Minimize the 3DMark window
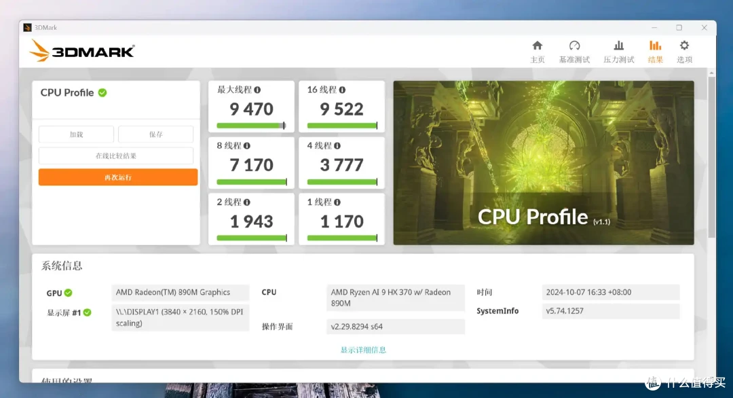Viewport: 733px width, 398px height. click(654, 28)
